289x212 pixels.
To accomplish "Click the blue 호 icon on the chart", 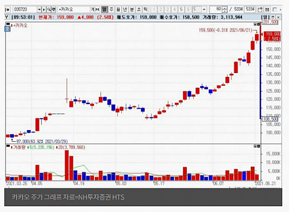I will (x=7, y=29).
